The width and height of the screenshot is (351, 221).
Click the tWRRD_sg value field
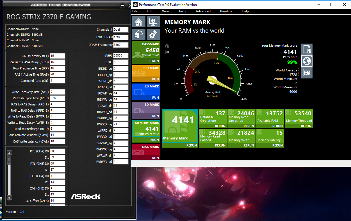[x=121, y=118]
